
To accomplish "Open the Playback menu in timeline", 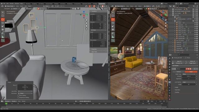I will (8, 101).
